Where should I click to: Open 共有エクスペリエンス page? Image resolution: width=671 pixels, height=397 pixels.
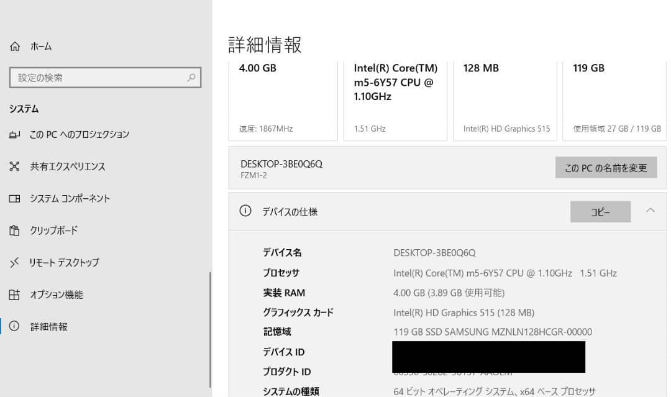(x=67, y=167)
